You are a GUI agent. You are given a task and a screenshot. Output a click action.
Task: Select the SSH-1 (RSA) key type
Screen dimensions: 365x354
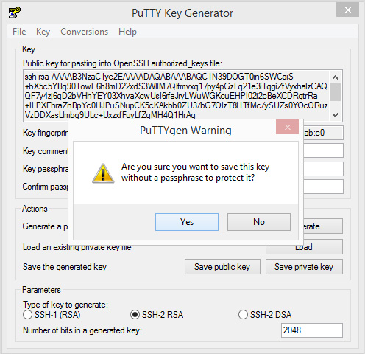point(27,315)
